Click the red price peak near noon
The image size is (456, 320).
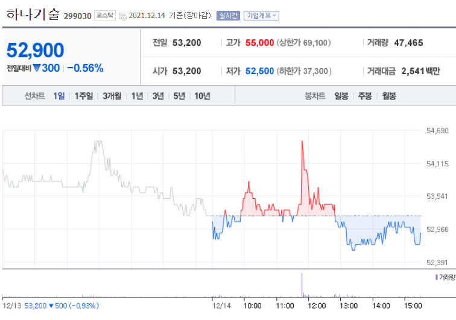[302, 142]
